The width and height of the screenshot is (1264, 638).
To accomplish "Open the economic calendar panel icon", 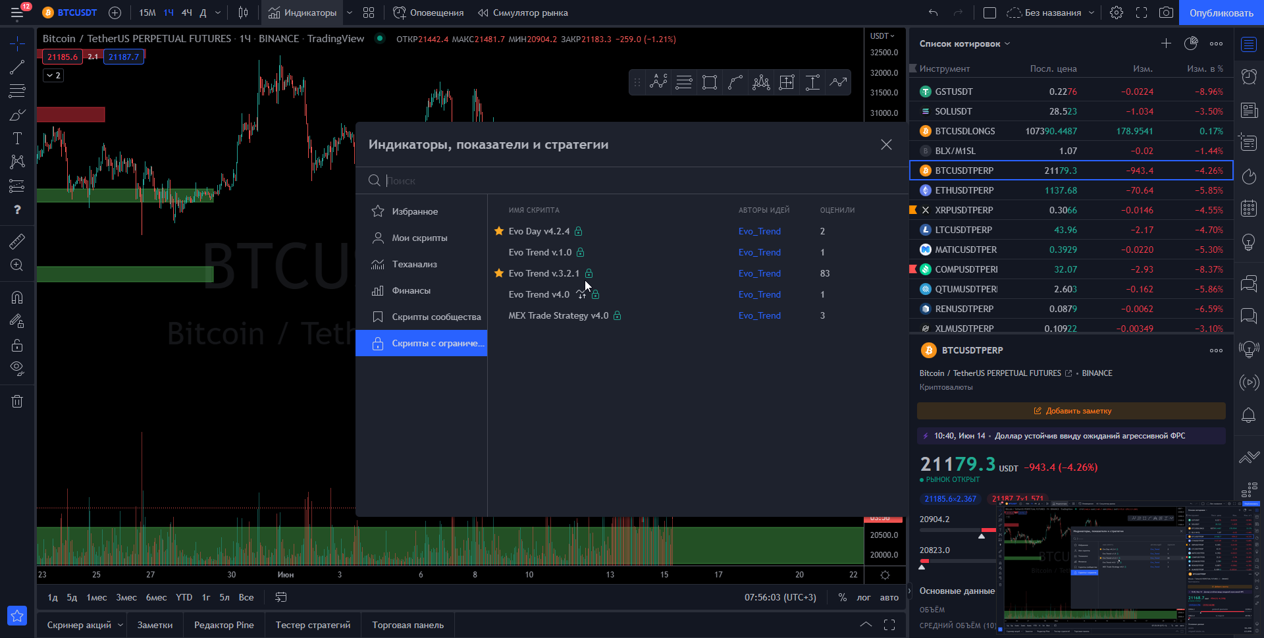I will click(1249, 209).
